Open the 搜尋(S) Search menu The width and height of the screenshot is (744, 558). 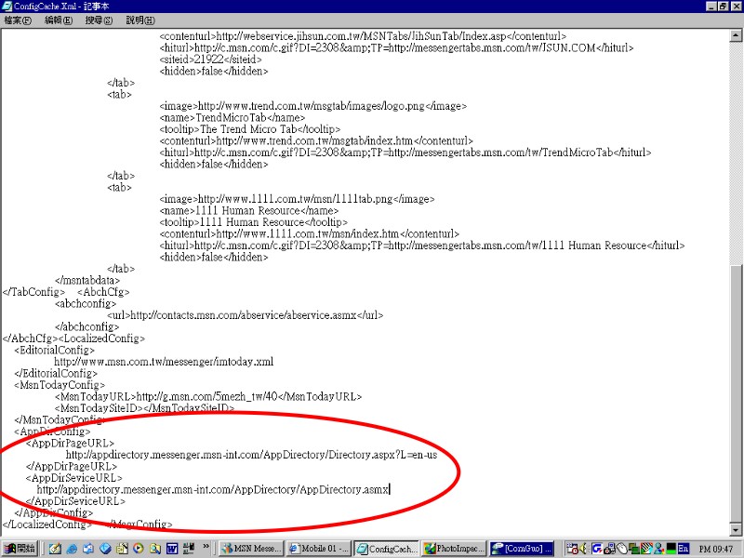pos(99,20)
